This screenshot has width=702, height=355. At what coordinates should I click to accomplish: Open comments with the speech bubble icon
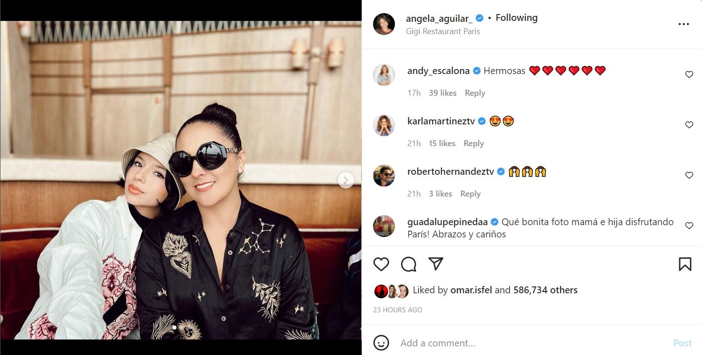click(409, 264)
